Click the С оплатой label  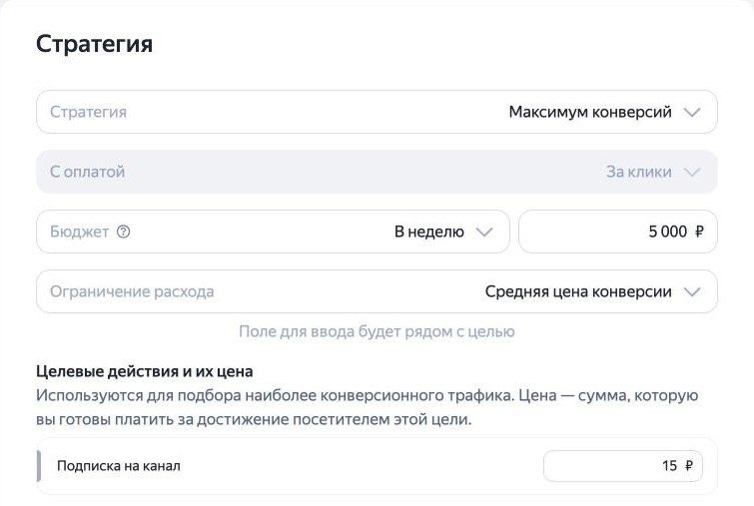click(x=88, y=172)
